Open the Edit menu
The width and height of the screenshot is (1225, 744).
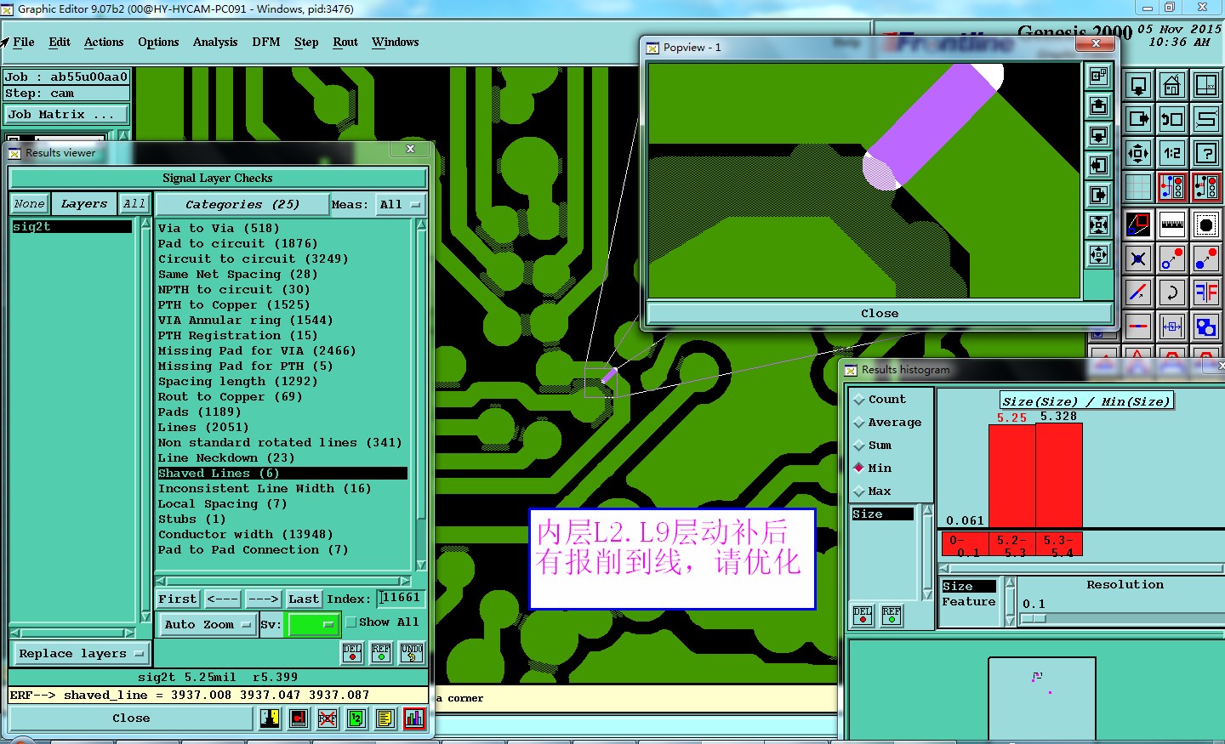click(60, 42)
